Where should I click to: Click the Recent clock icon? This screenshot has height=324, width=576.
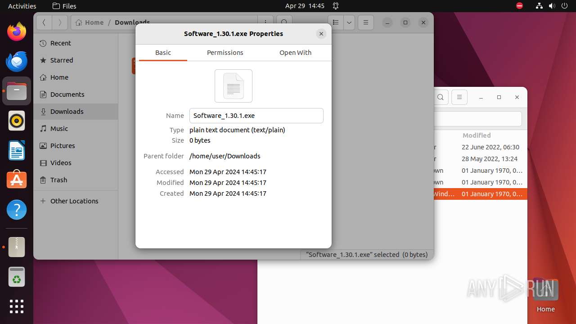point(43,43)
